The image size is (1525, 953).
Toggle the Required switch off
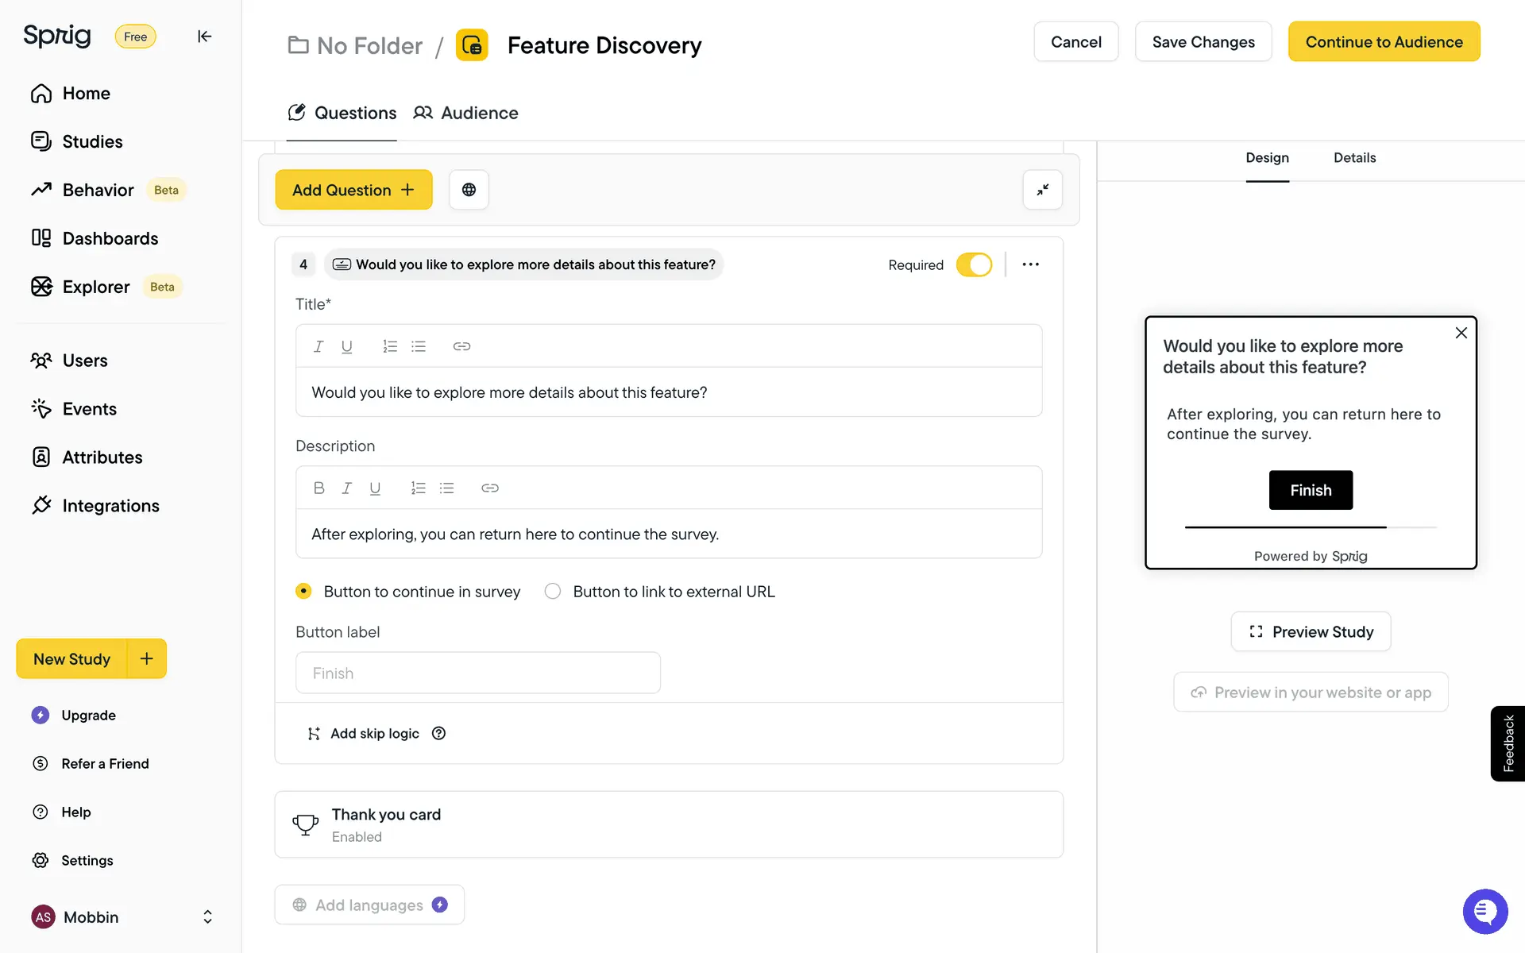click(974, 264)
